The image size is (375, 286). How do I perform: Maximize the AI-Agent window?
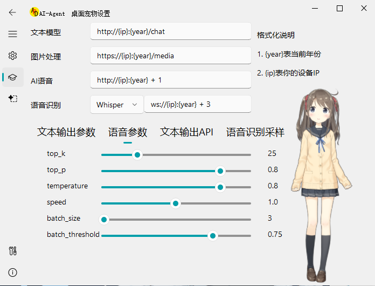339,9
